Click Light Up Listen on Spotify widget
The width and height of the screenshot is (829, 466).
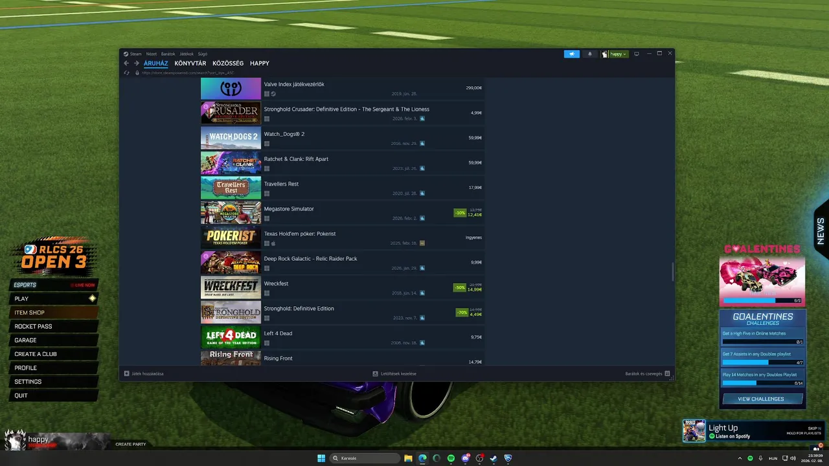pyautogui.click(x=753, y=431)
